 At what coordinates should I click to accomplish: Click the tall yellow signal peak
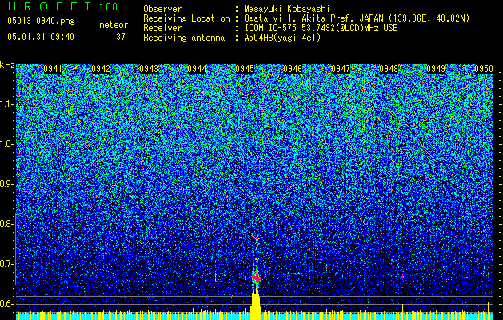[x=256, y=305]
